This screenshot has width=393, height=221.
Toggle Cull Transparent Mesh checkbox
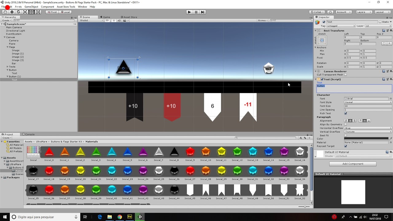(x=345, y=75)
